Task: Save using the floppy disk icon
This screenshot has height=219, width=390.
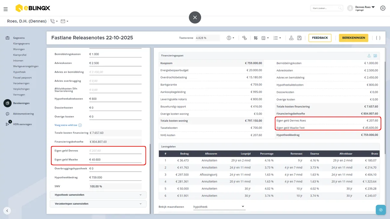Action: (x=299, y=38)
